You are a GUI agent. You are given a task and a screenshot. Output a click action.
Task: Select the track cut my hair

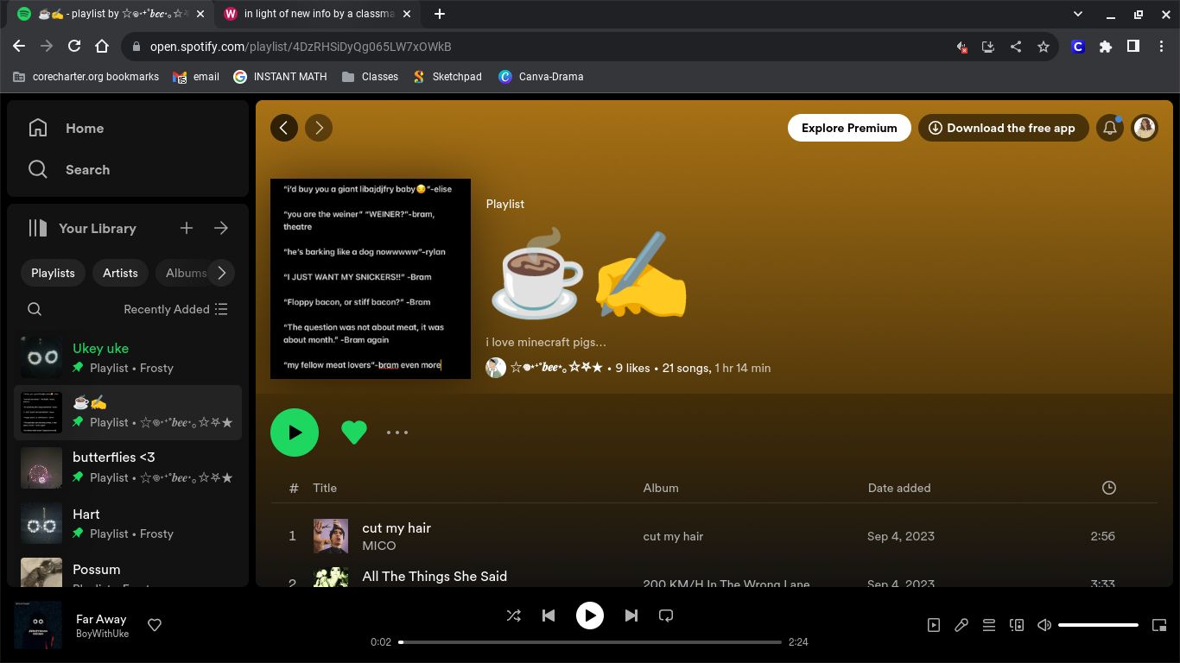[x=397, y=527]
